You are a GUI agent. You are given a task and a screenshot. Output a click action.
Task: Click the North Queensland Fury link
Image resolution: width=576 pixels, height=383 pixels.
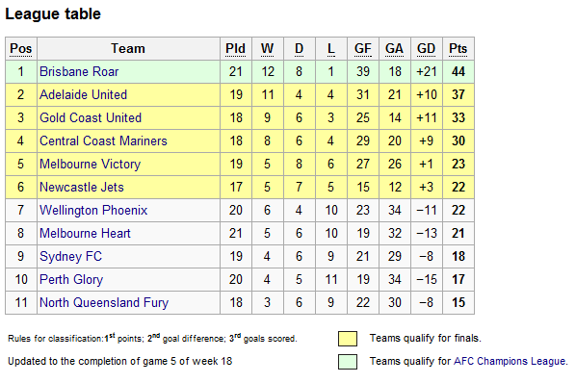(104, 303)
